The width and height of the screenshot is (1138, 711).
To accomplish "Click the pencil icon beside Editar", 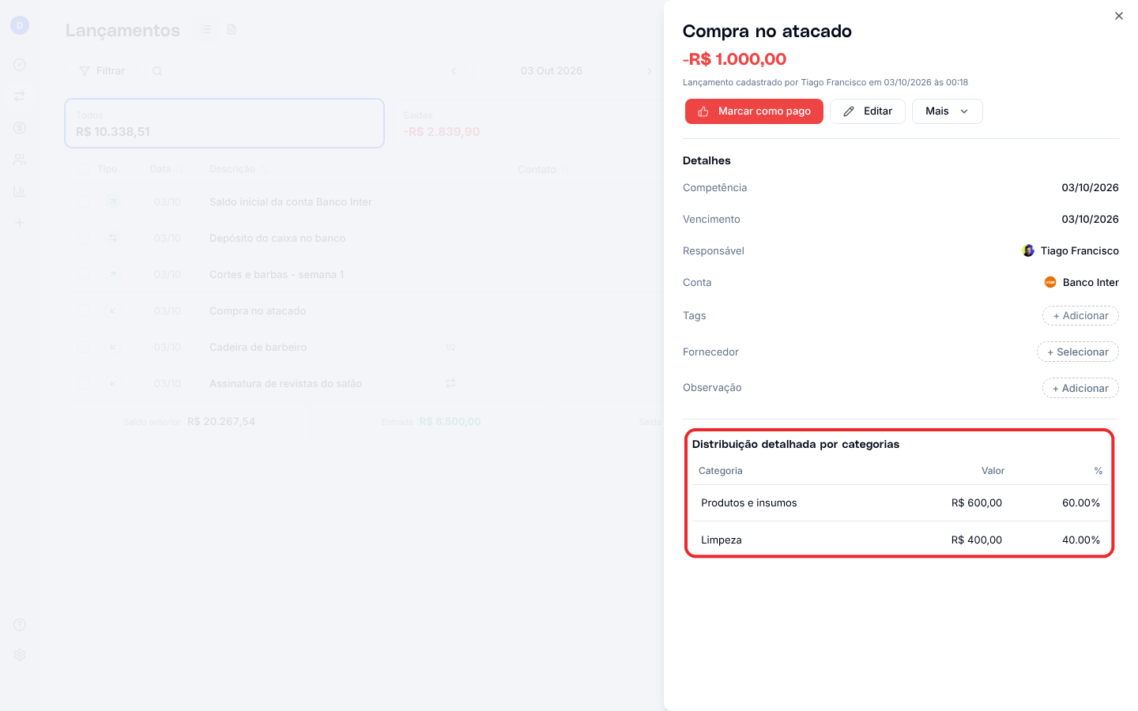I will coord(849,111).
